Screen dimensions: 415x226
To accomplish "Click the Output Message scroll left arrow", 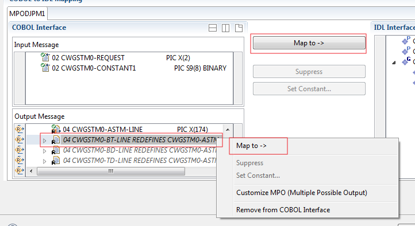I will point(31,172).
